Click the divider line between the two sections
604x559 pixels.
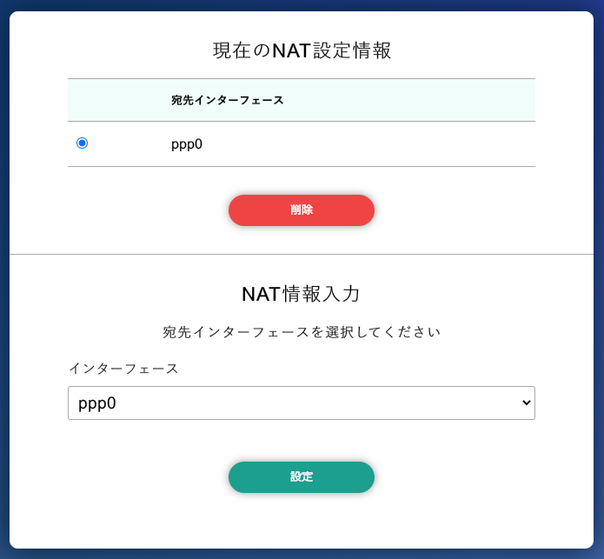[x=301, y=255]
